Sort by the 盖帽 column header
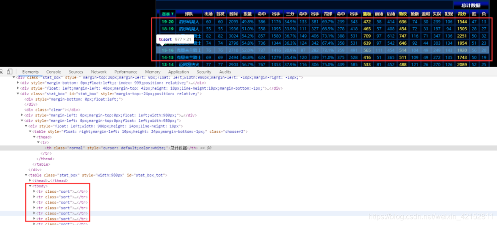497x225 pixels. (426, 14)
